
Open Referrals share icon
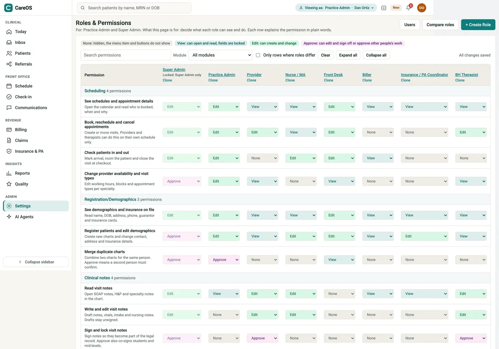[x=9, y=64]
